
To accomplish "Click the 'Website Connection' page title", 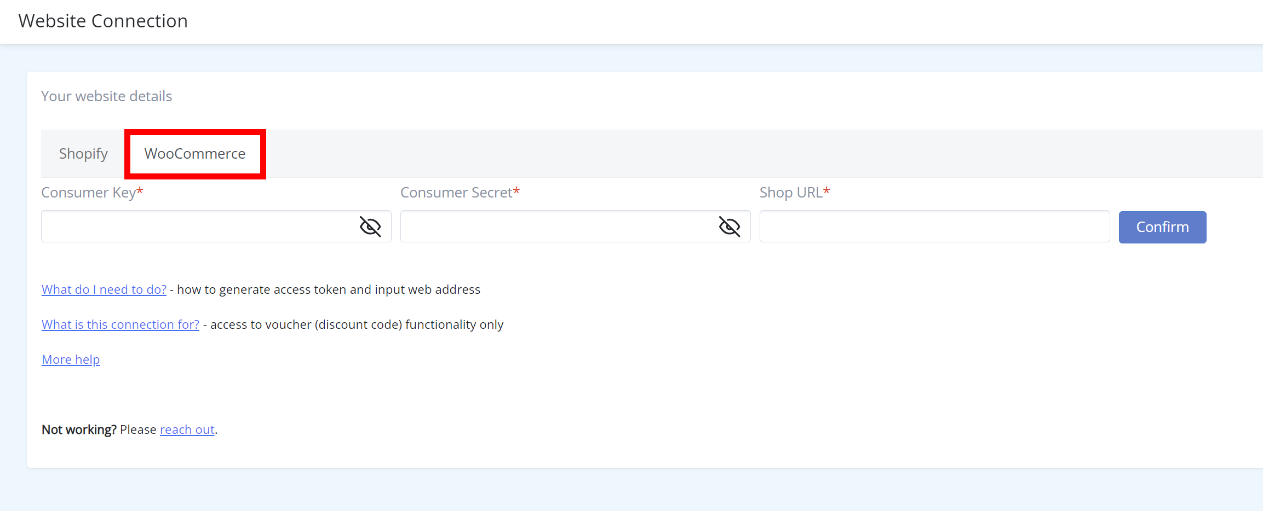I will point(103,21).
